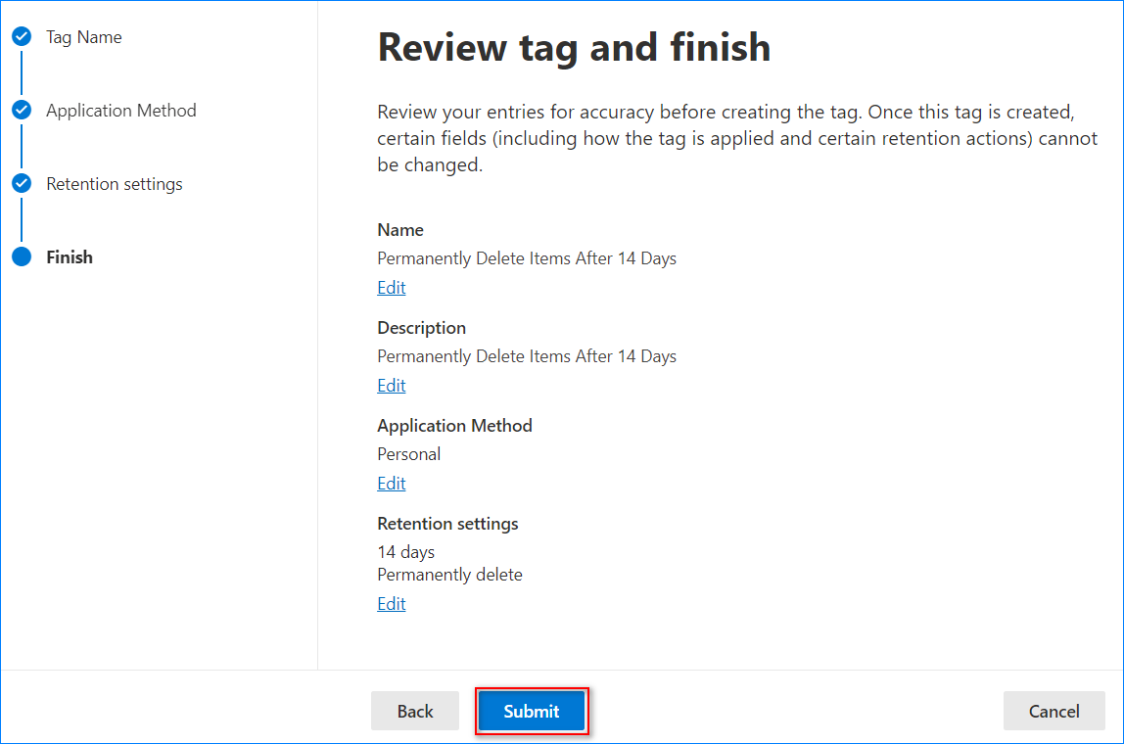Click the Tag Name step checkmark icon

point(22,37)
